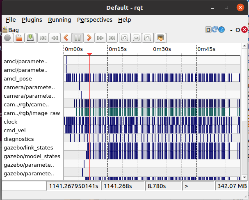Click the zoom in timeline icon

click(x=125, y=38)
